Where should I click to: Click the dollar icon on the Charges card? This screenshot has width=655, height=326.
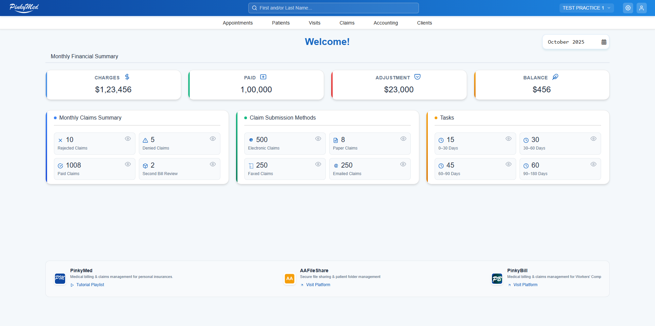click(x=127, y=77)
